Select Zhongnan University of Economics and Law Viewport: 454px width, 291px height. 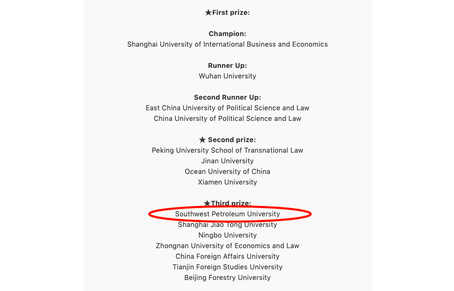227,246
